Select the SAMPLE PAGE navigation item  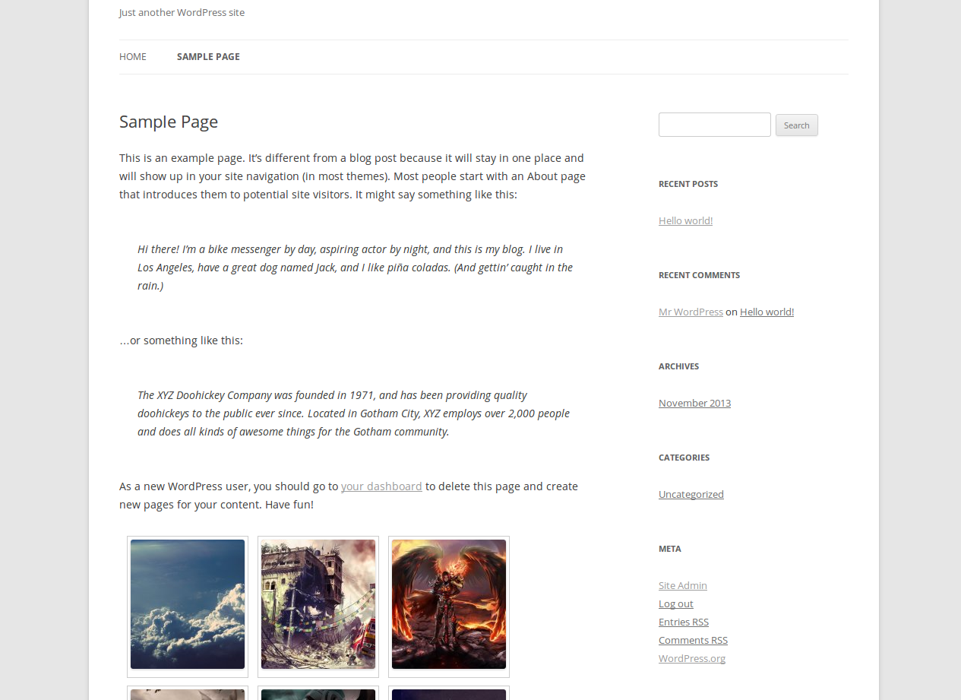point(208,57)
